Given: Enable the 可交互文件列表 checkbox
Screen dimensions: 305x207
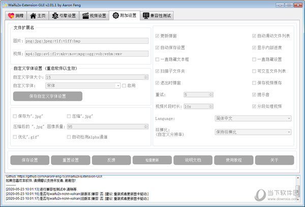Looking at the screenshot, I should (x=254, y=71).
